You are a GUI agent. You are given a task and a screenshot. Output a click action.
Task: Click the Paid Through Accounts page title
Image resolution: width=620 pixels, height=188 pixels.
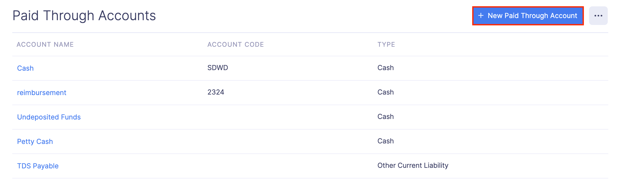[x=84, y=15]
